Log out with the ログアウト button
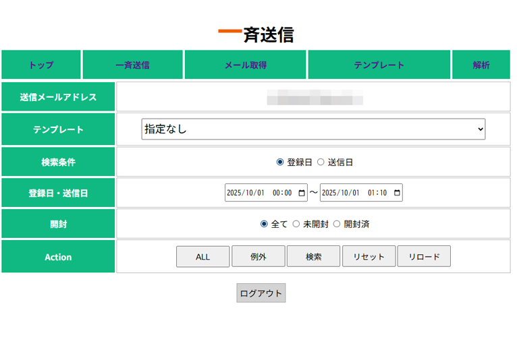This screenshot has width=517, height=360. point(261,293)
